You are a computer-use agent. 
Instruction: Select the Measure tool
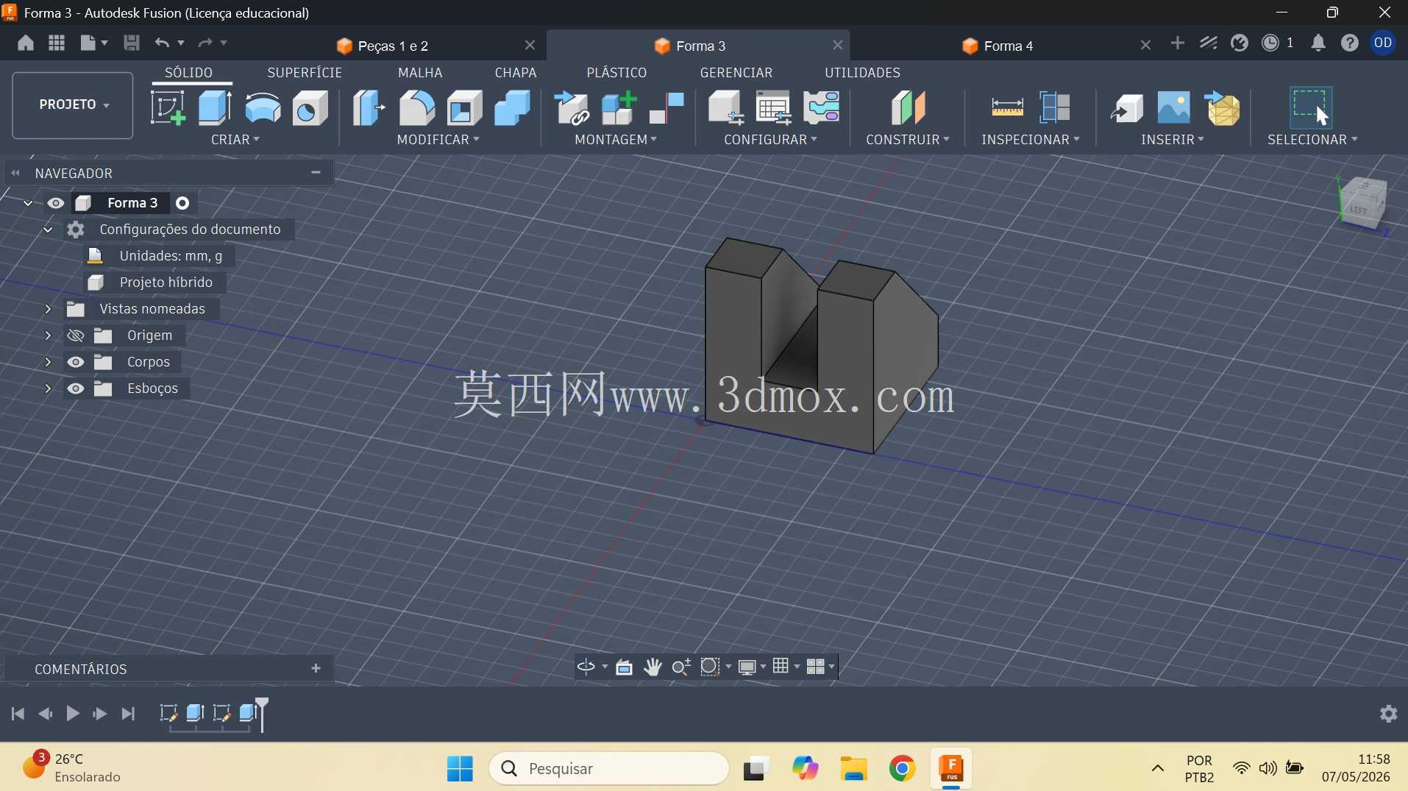click(x=1007, y=107)
